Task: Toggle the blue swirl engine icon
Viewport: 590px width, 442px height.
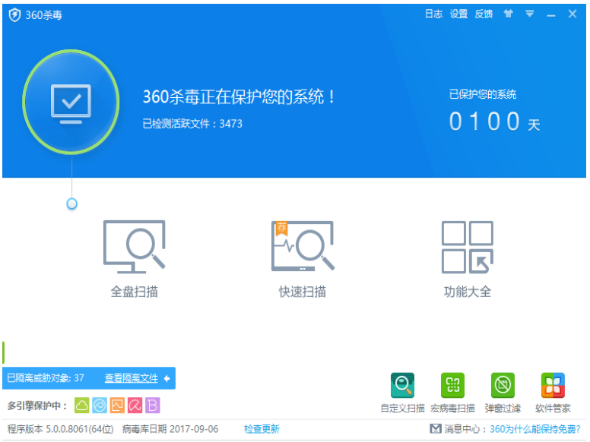Action: [100, 406]
